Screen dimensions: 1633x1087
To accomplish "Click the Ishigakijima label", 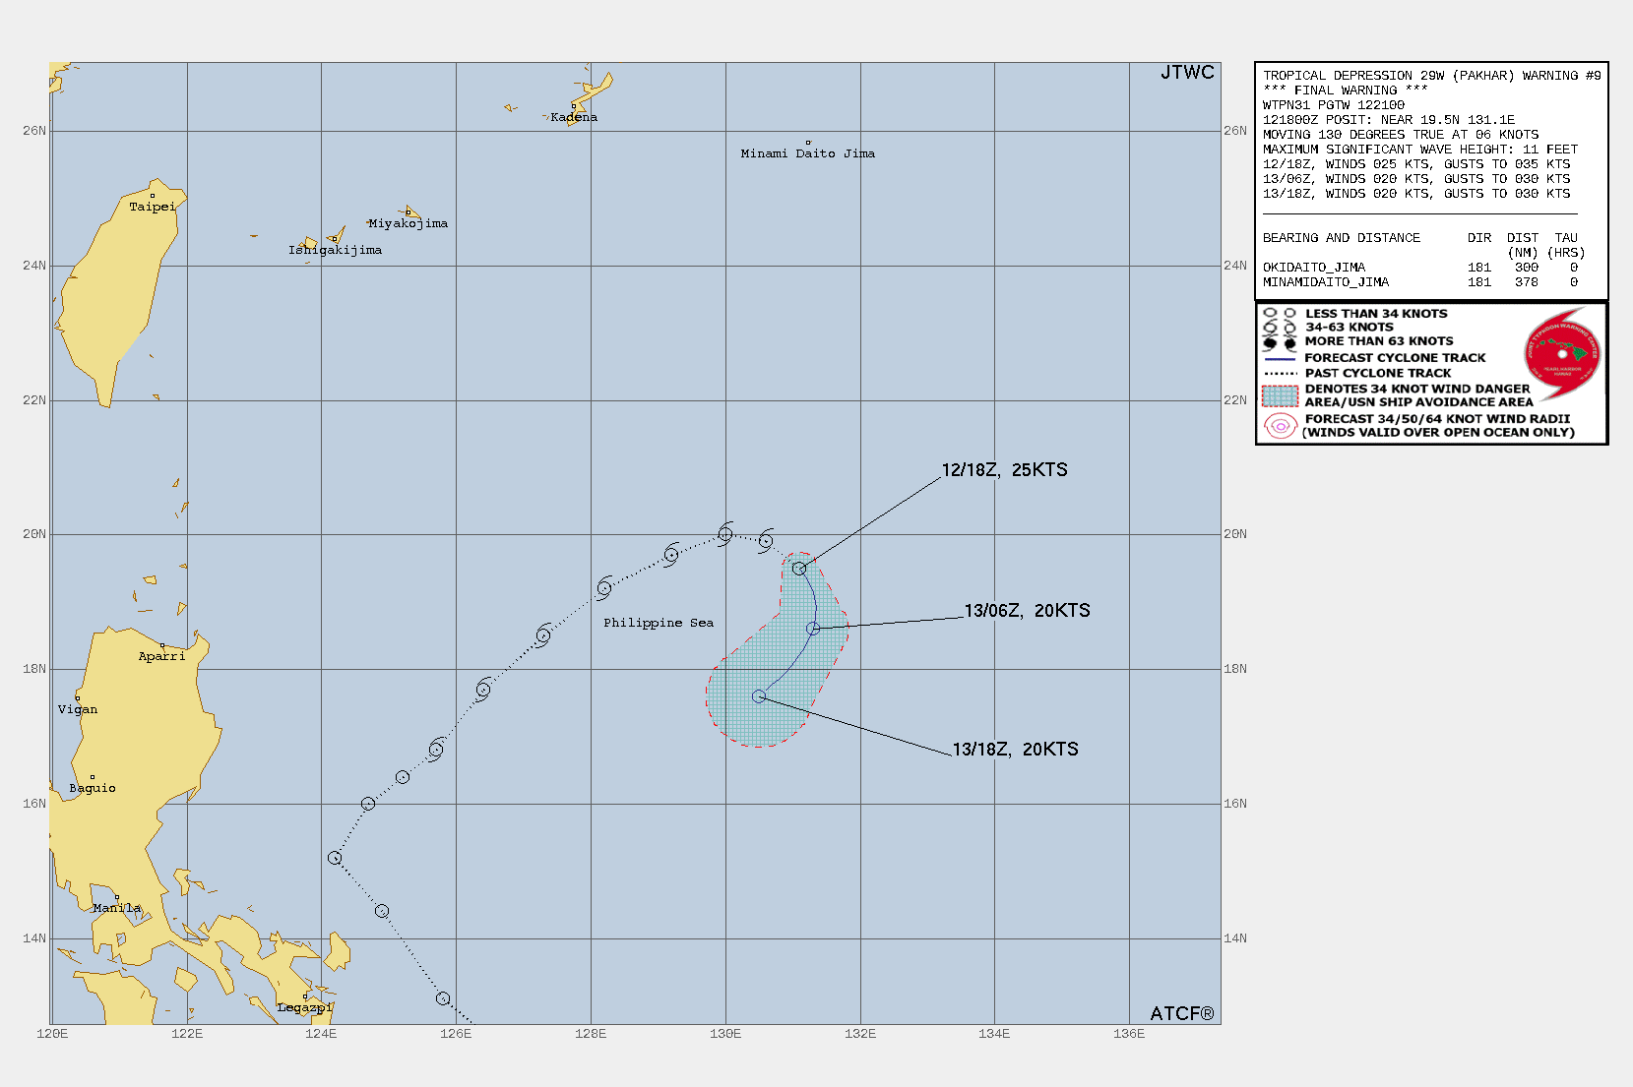I will click(x=335, y=250).
